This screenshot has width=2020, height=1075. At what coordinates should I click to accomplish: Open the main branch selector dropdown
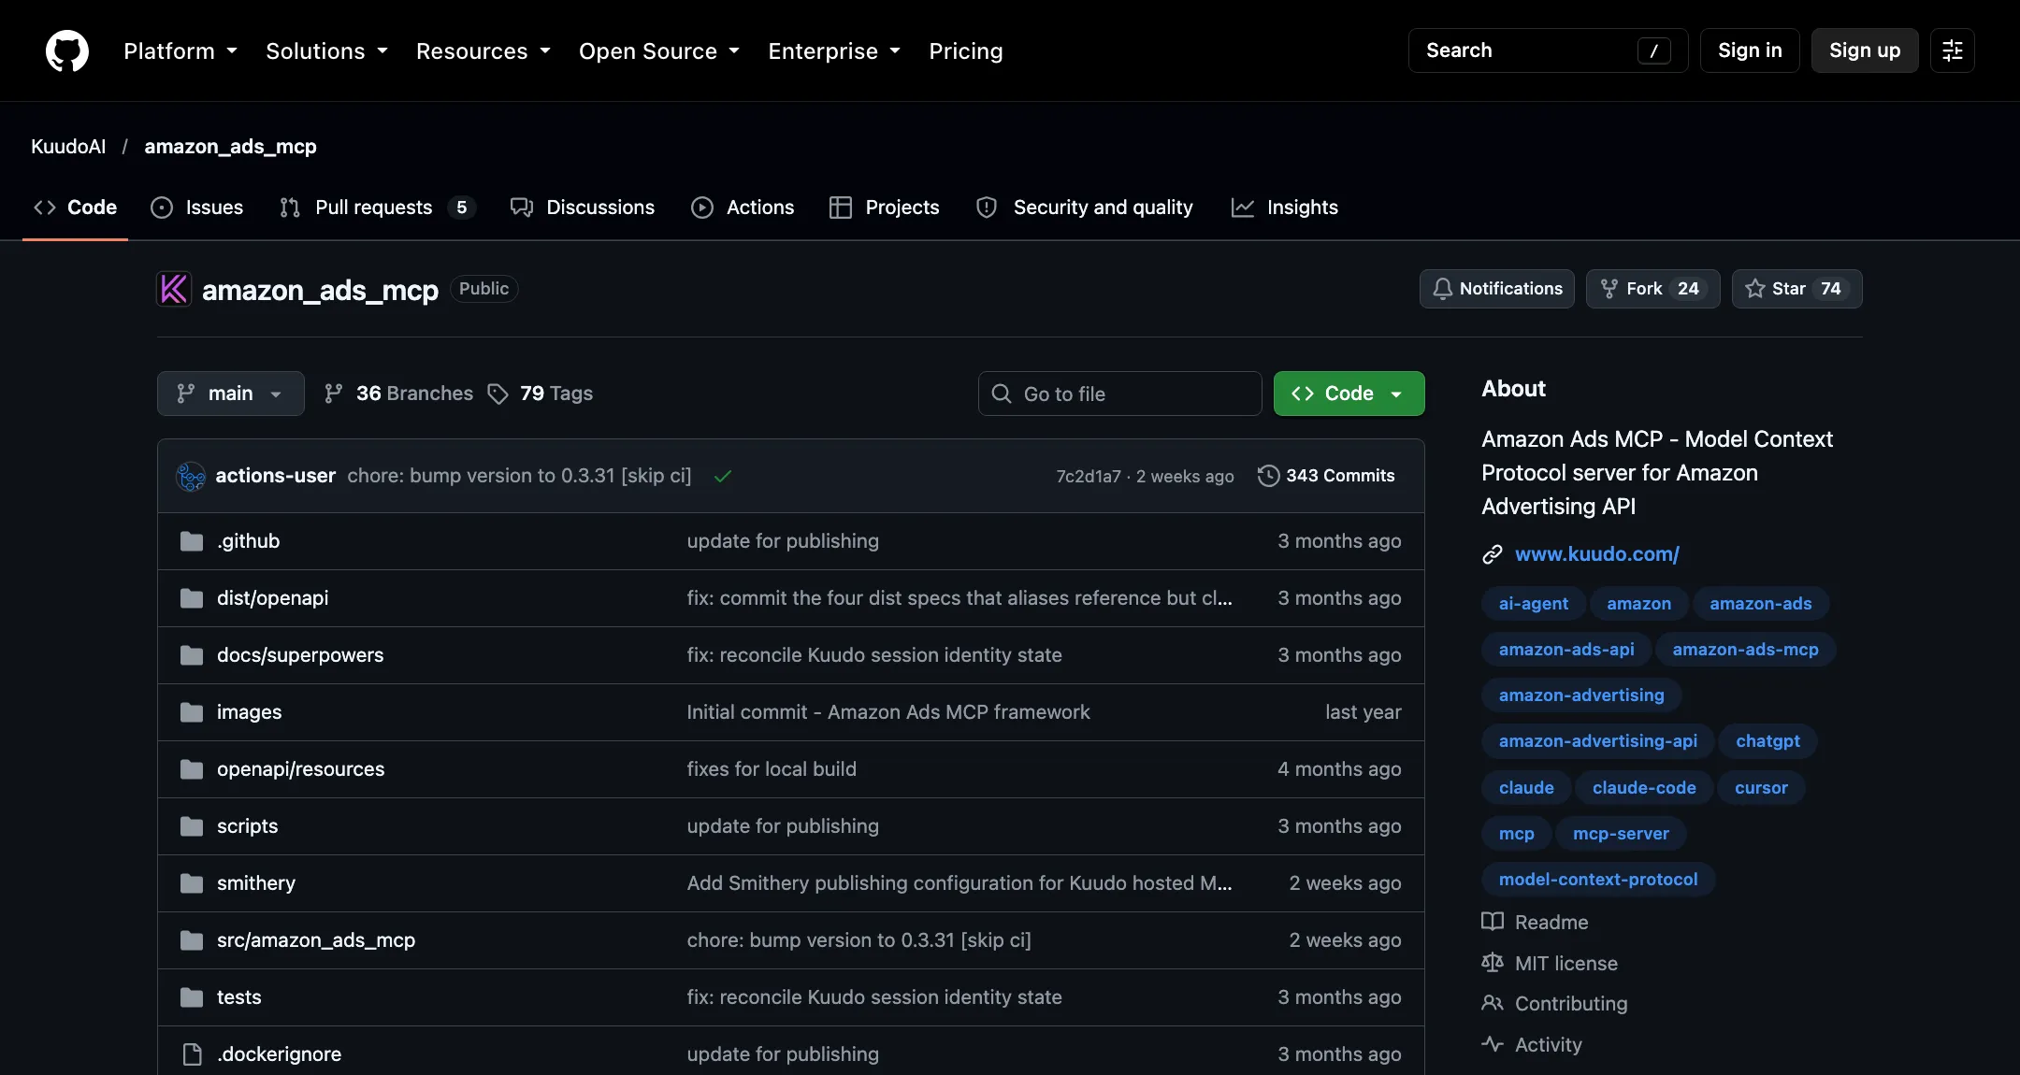[231, 394]
